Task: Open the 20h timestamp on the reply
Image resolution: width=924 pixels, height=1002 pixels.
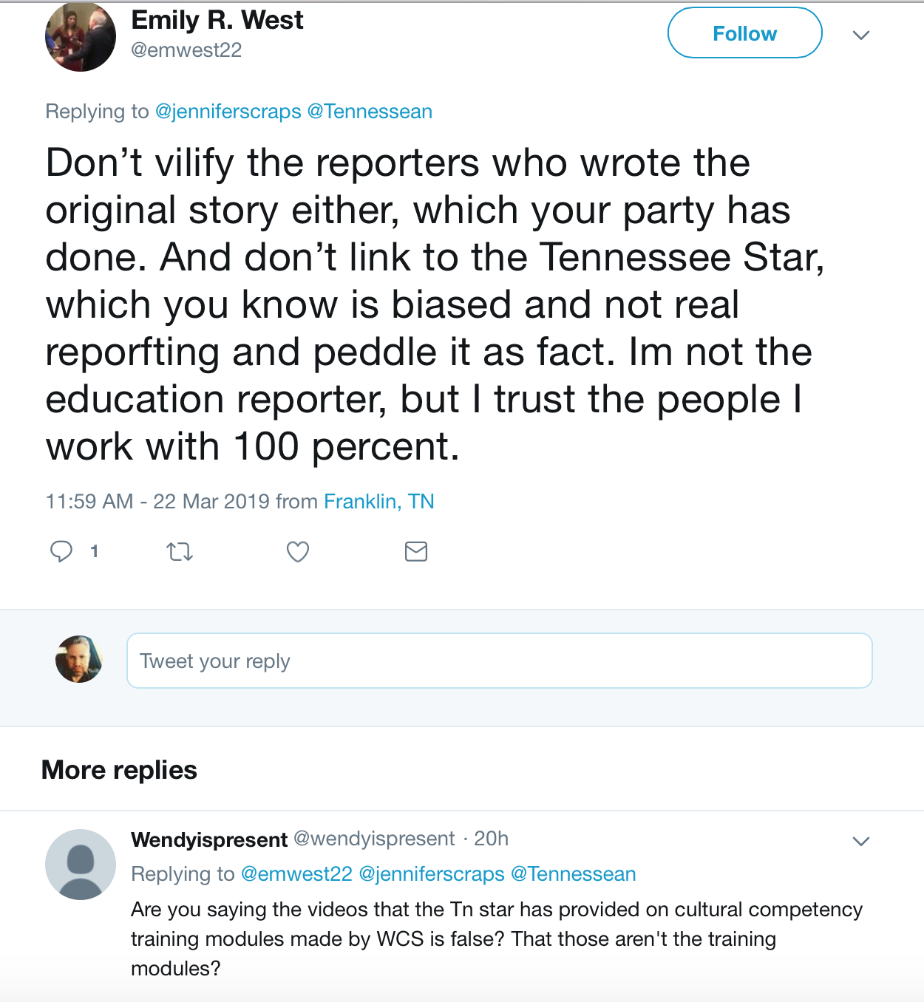Action: tap(491, 839)
